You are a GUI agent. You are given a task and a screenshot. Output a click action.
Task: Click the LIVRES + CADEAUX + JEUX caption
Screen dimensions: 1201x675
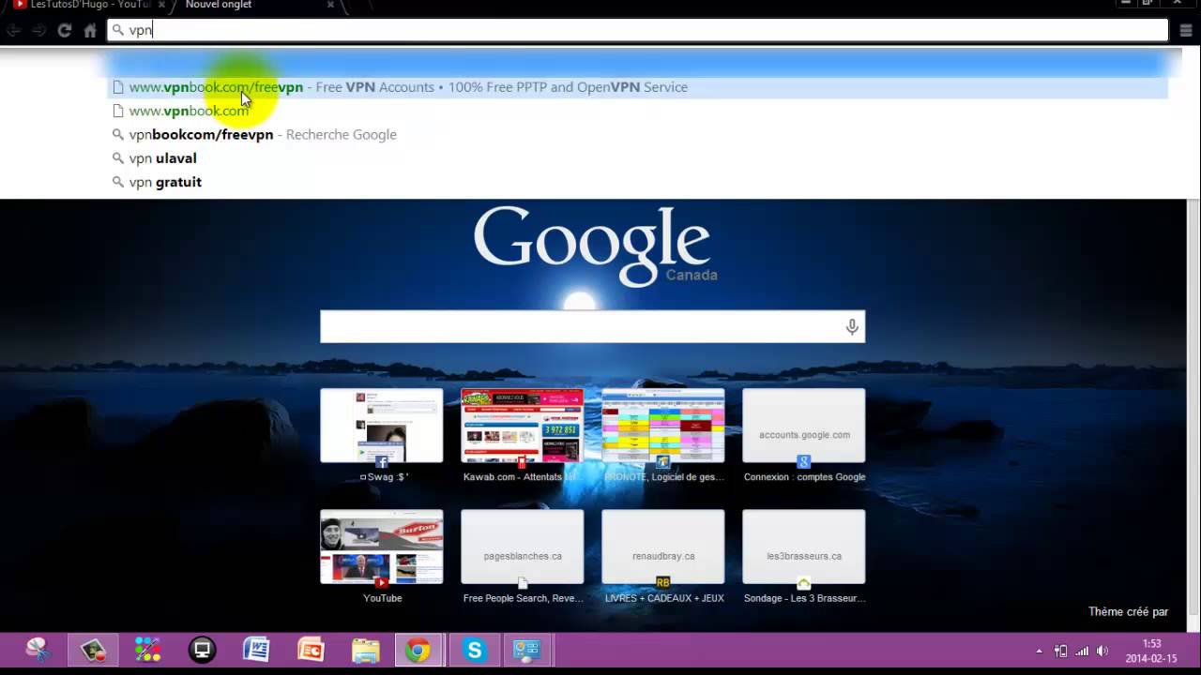(663, 598)
